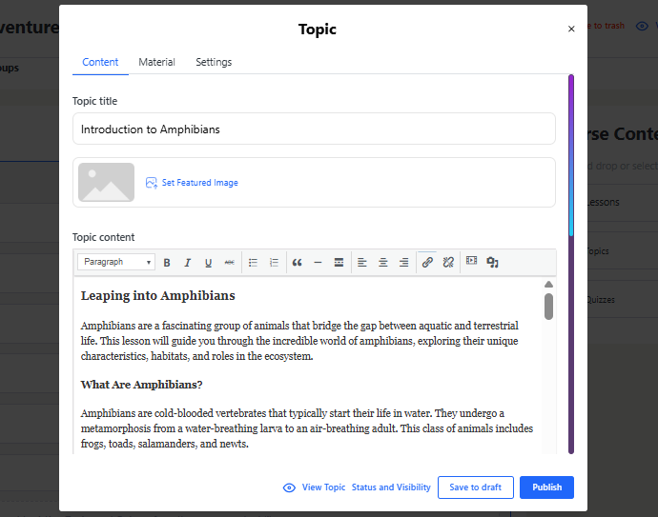The image size is (658, 517).
Task: Insert a horizontal line
Action: point(318,262)
